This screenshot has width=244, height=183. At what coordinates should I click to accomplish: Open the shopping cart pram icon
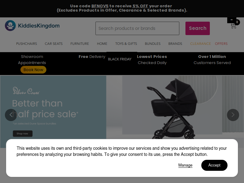pos(234,25)
